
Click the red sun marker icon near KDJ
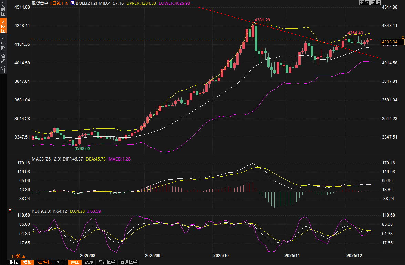click(x=10, y=210)
